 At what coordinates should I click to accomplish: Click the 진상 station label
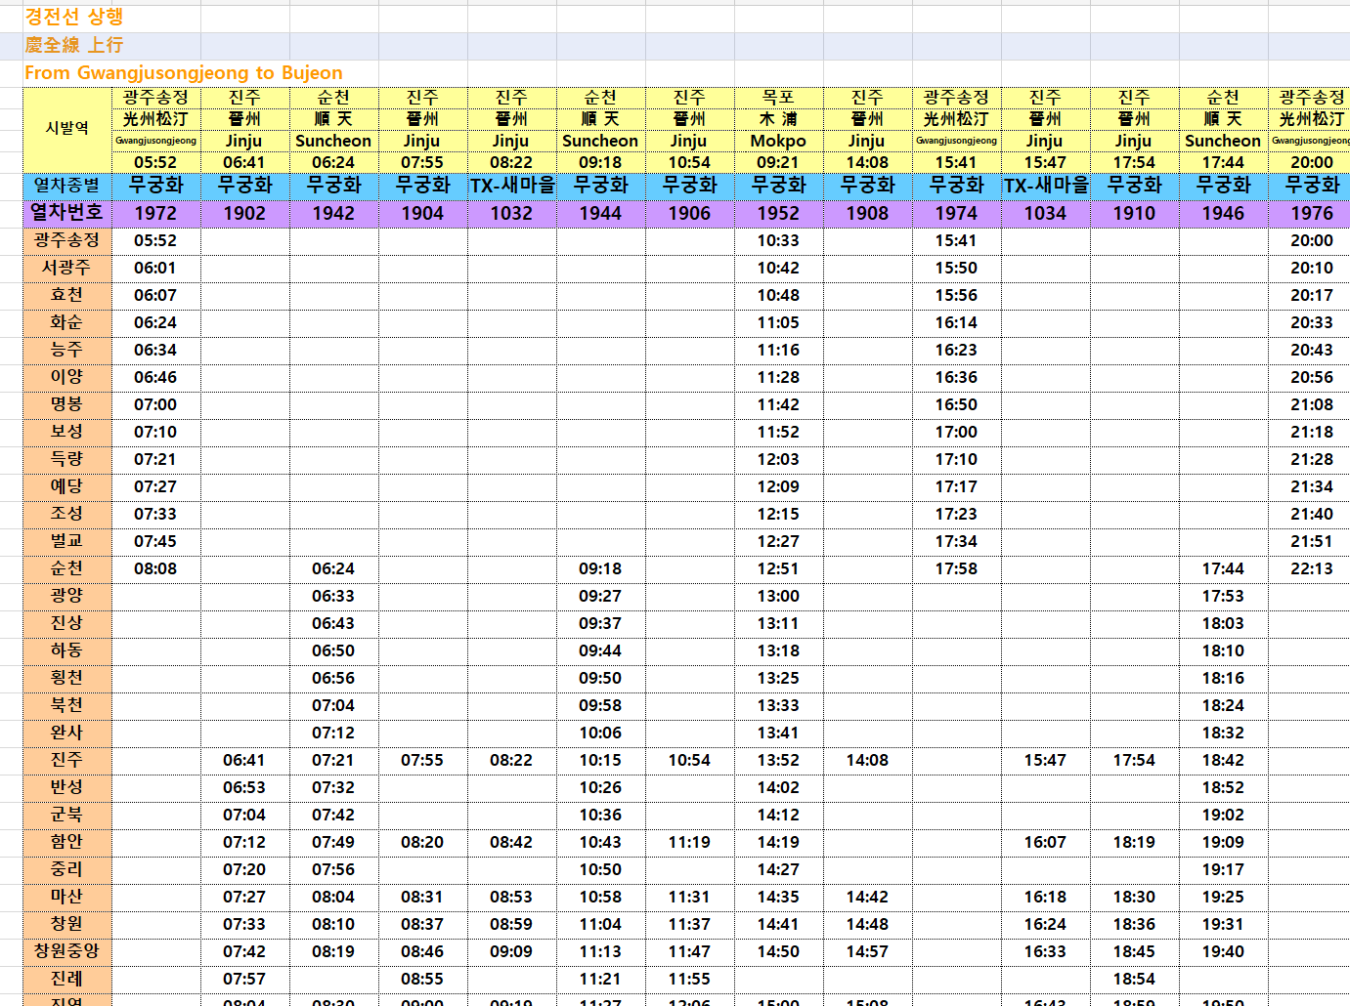(67, 623)
